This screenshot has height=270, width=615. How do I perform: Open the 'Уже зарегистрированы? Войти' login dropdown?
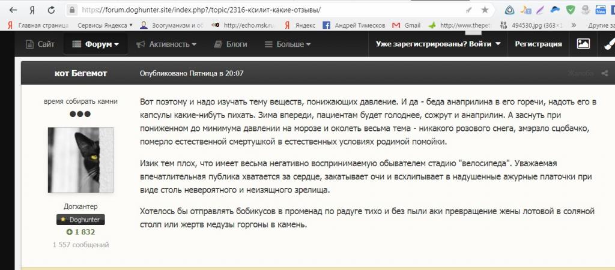438,44
